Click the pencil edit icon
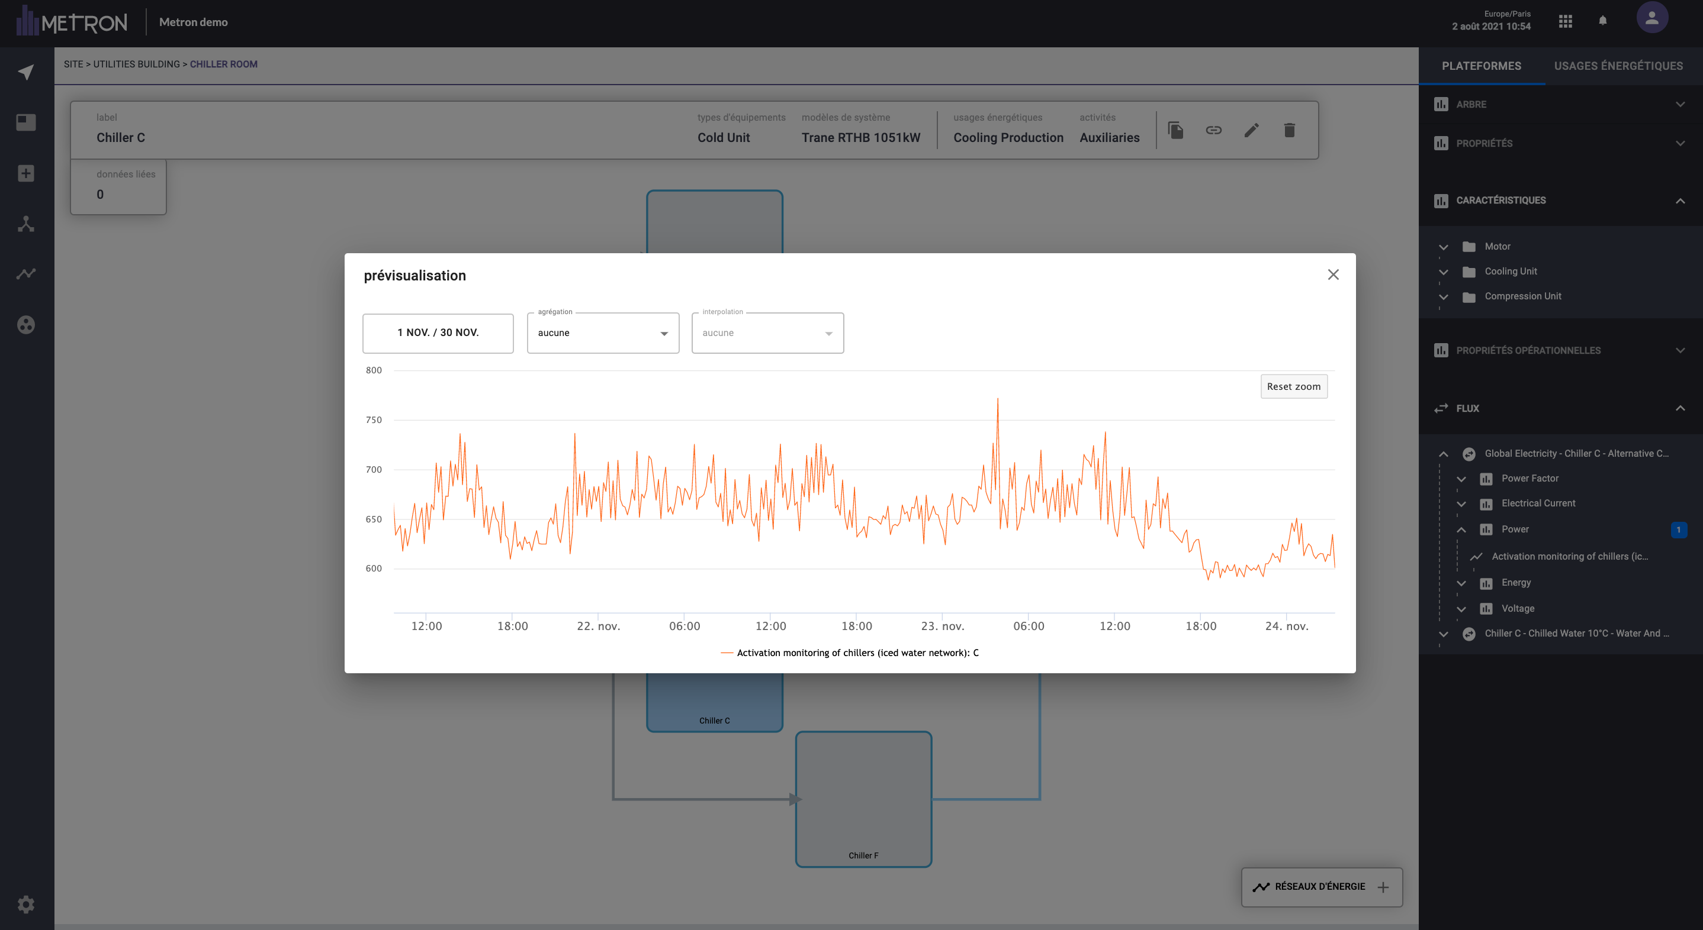 [1251, 130]
